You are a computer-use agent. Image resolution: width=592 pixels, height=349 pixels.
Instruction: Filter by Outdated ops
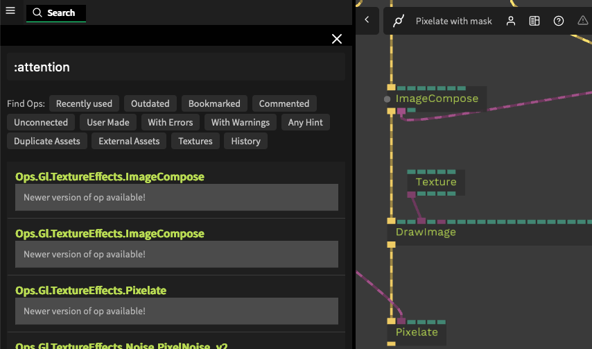tap(150, 103)
